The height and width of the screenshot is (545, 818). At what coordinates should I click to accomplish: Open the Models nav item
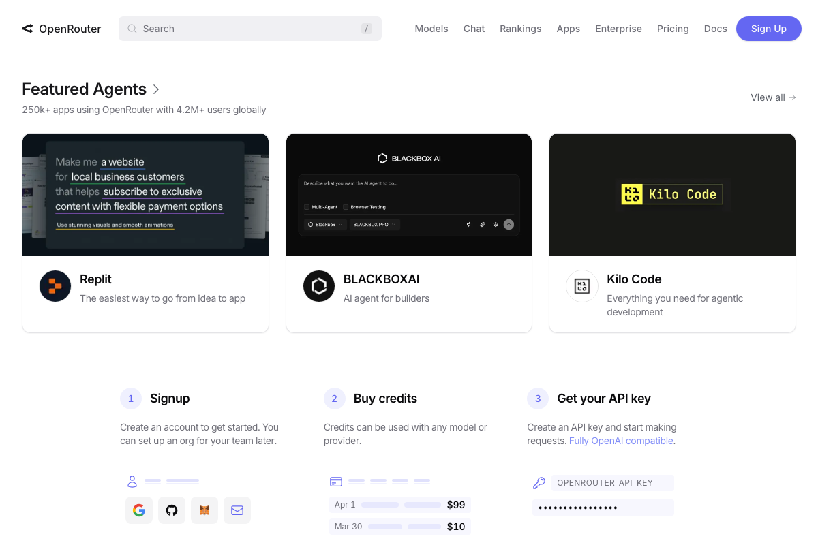tap(431, 29)
